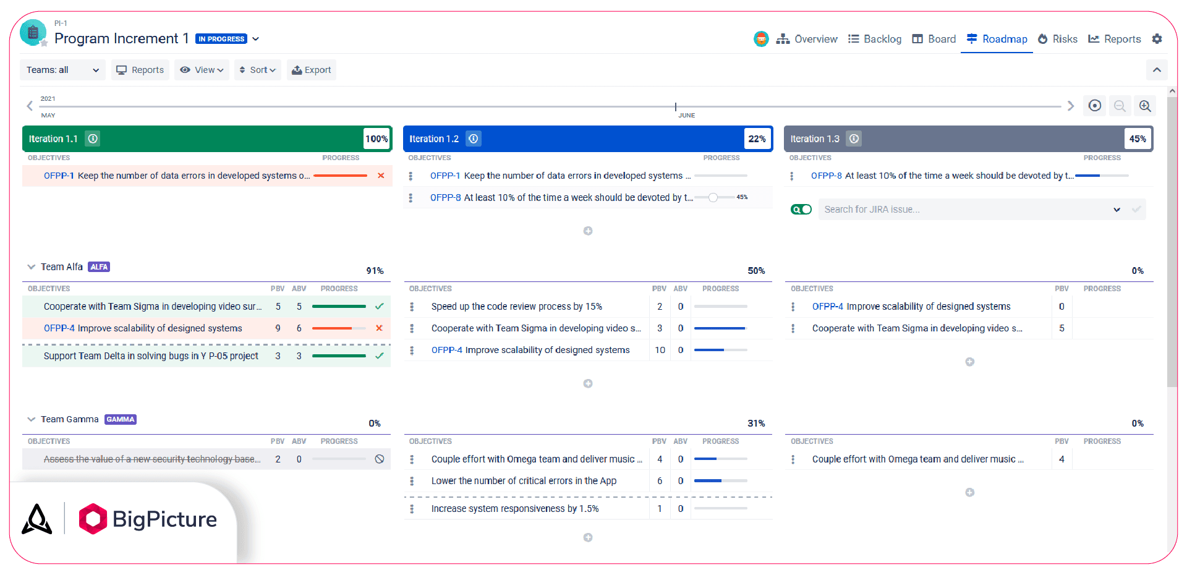Open info icon for Iteration 1.2
The height and width of the screenshot is (575, 1187).
474,138
